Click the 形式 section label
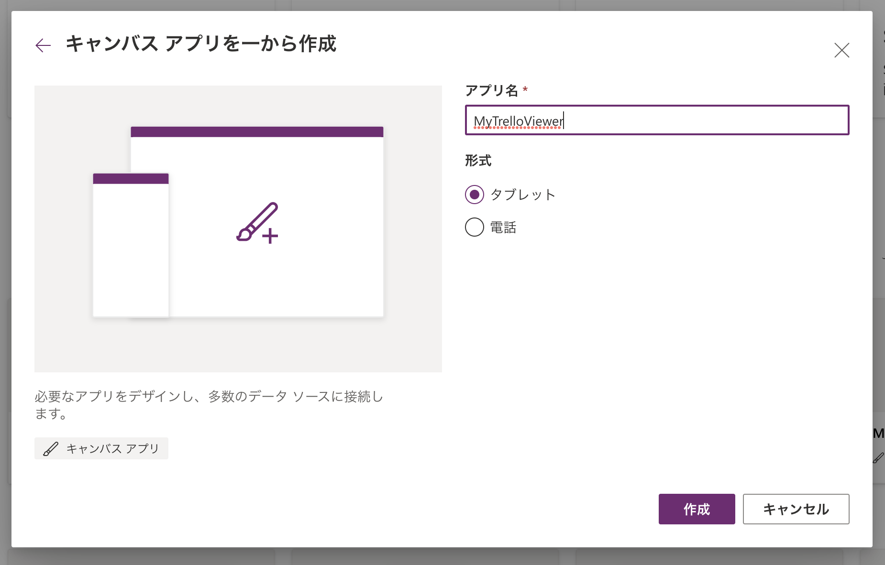The width and height of the screenshot is (885, 565). [x=478, y=161]
